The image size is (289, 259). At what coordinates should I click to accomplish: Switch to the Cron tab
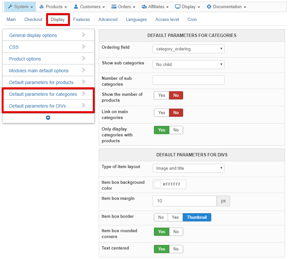192,20
